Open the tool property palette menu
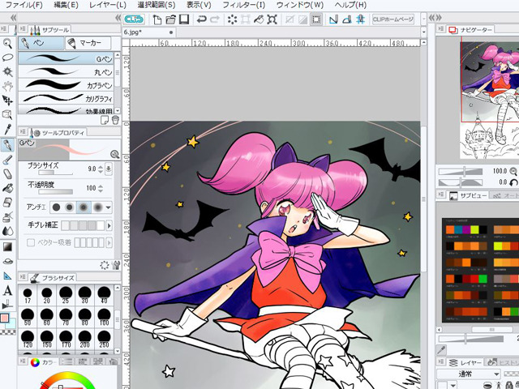 (x=22, y=132)
